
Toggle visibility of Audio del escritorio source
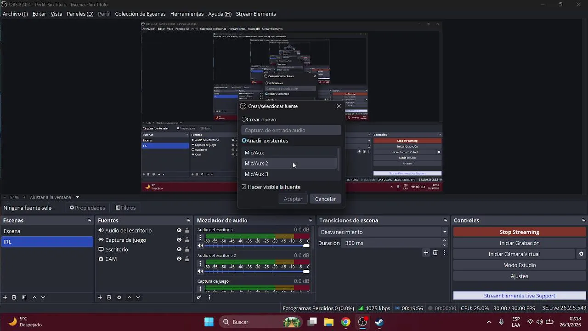(179, 230)
